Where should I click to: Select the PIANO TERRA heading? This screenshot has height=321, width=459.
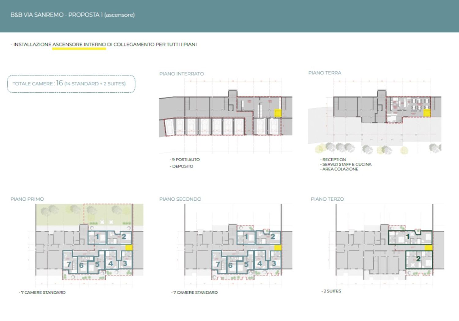324,73
